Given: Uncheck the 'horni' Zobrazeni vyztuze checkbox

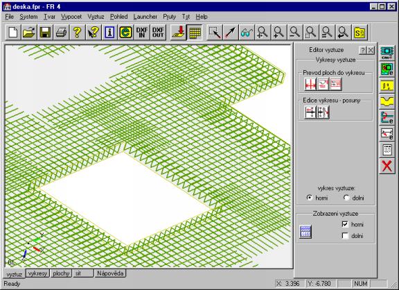Looking at the screenshot, I should coord(345,224).
